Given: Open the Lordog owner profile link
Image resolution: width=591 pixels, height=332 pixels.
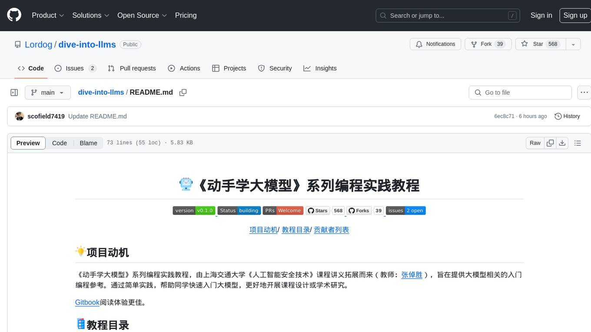Looking at the screenshot, I should tap(38, 44).
